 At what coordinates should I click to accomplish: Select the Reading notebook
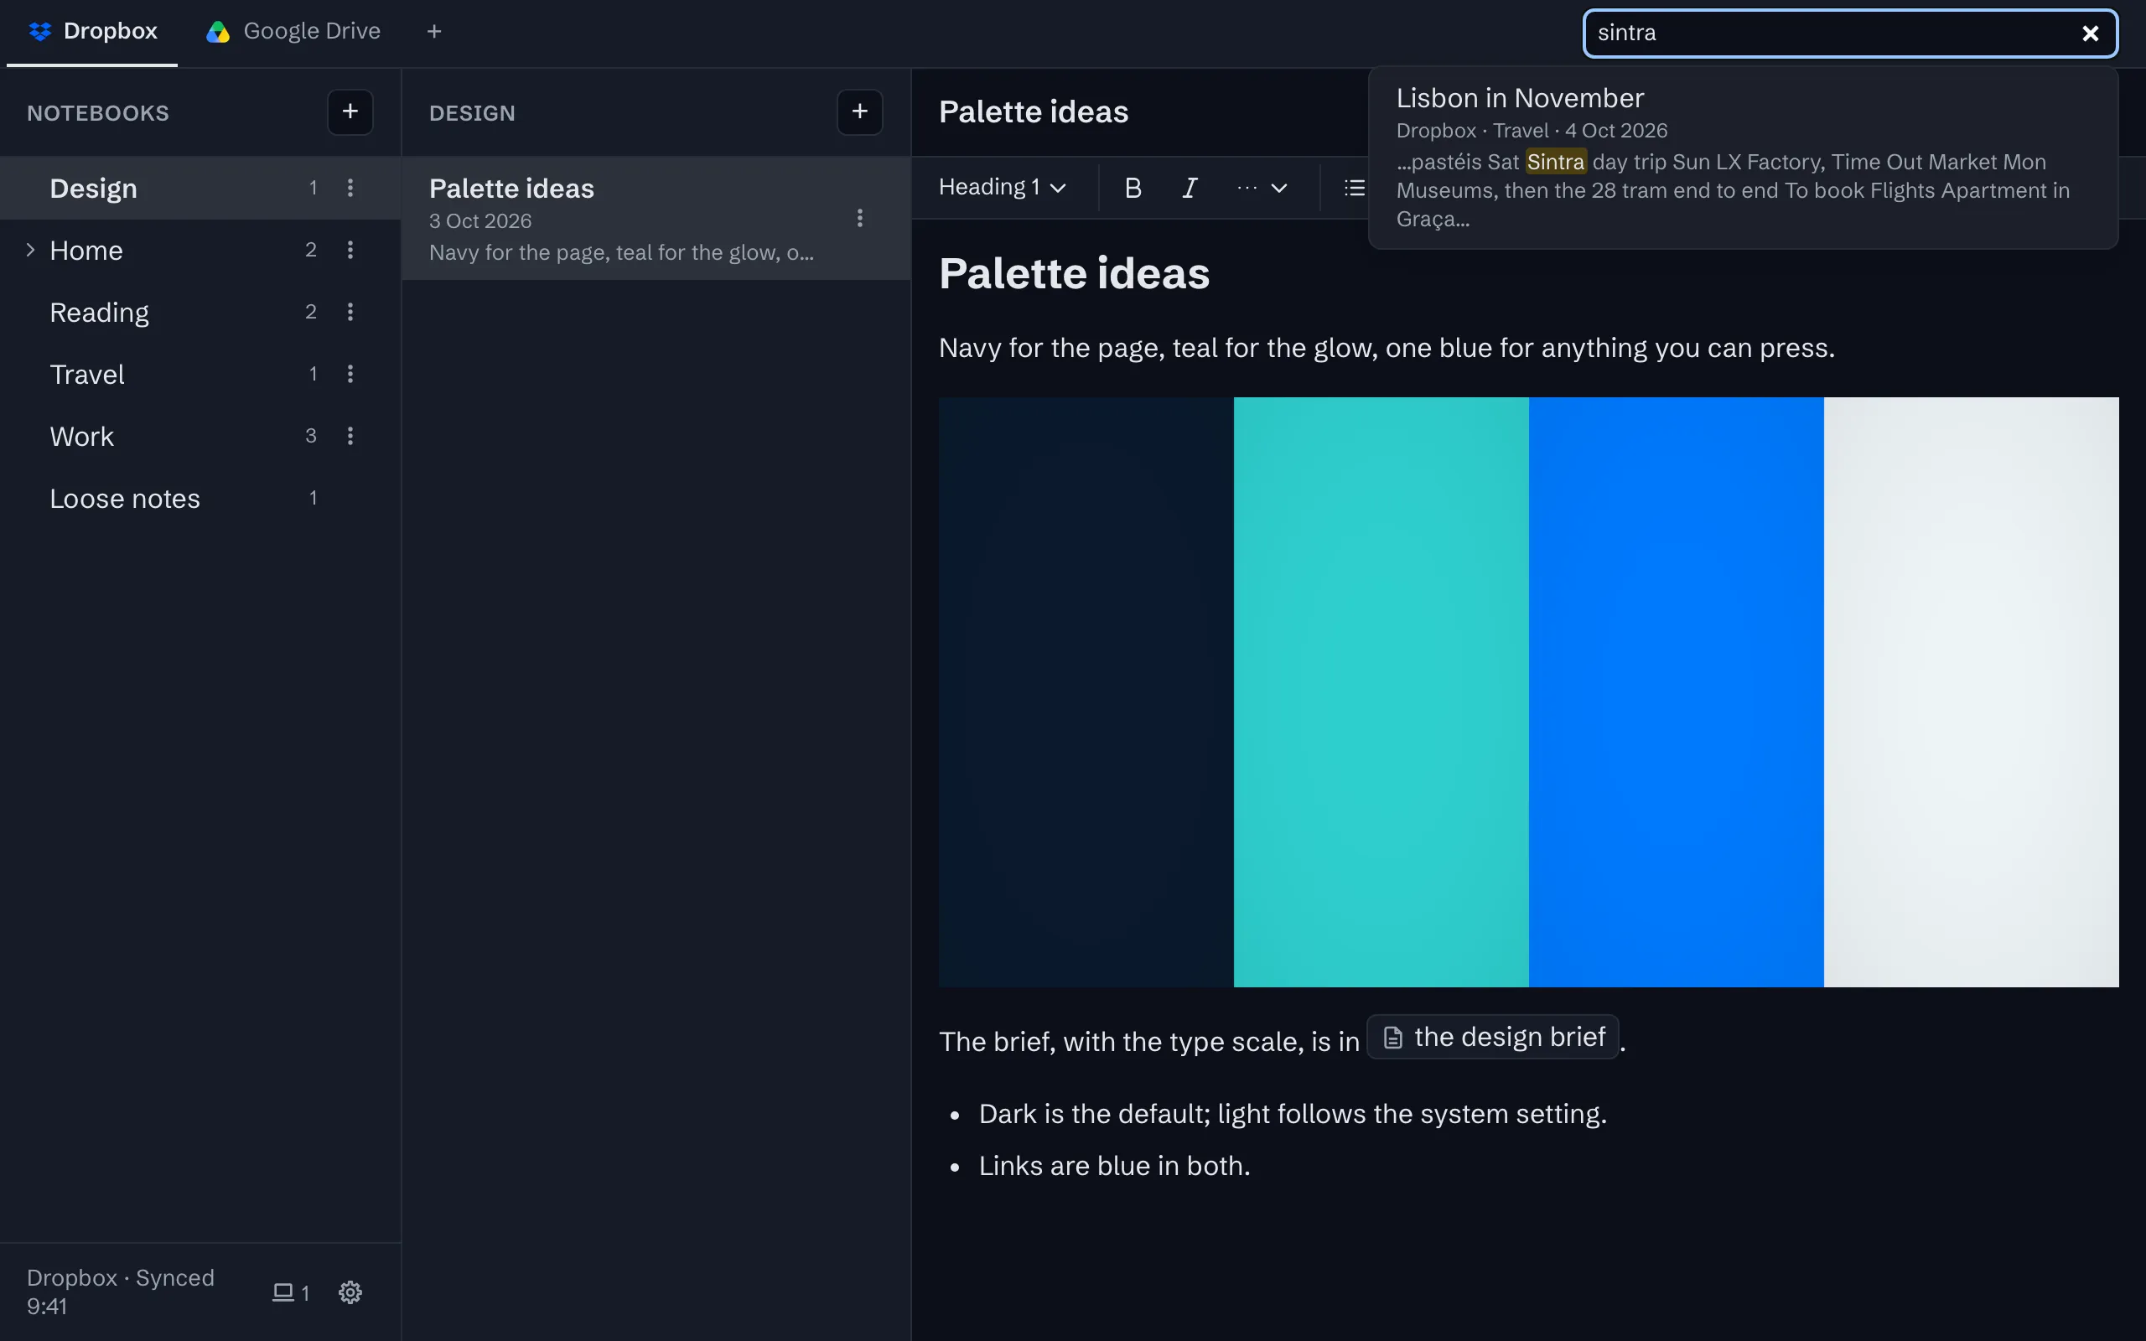coord(200,312)
